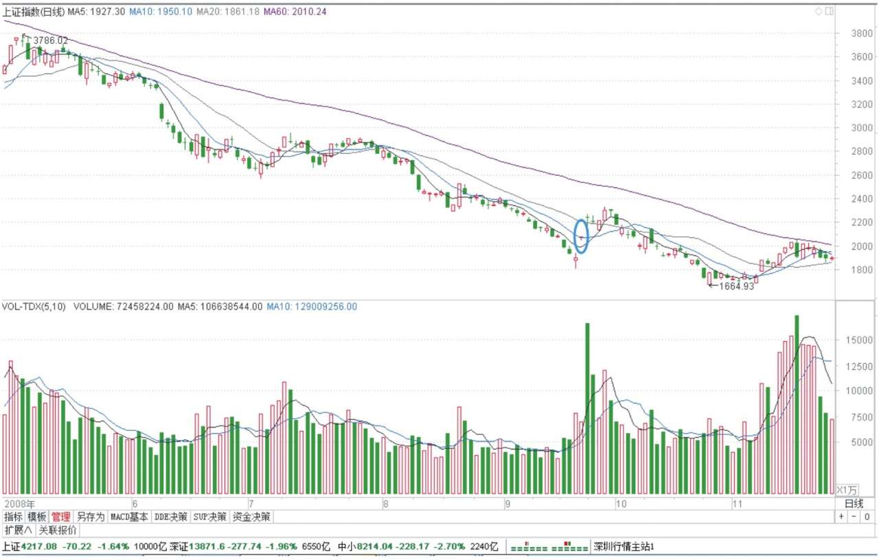
Task: Open the 日线 period selector
Action: [x=854, y=504]
